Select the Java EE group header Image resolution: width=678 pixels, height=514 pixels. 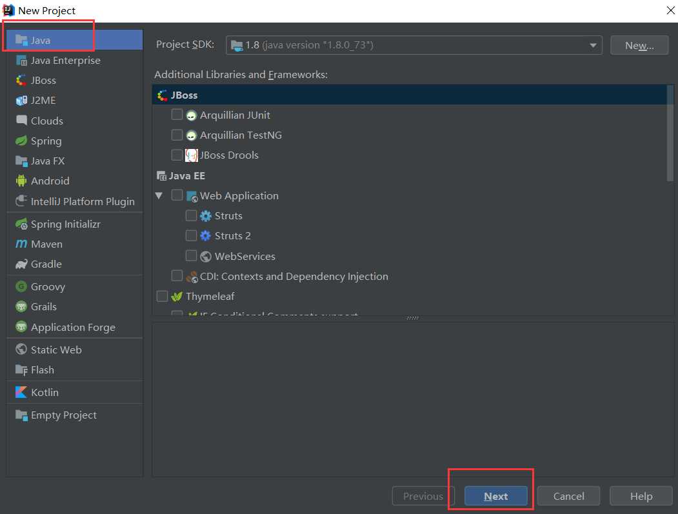(181, 176)
